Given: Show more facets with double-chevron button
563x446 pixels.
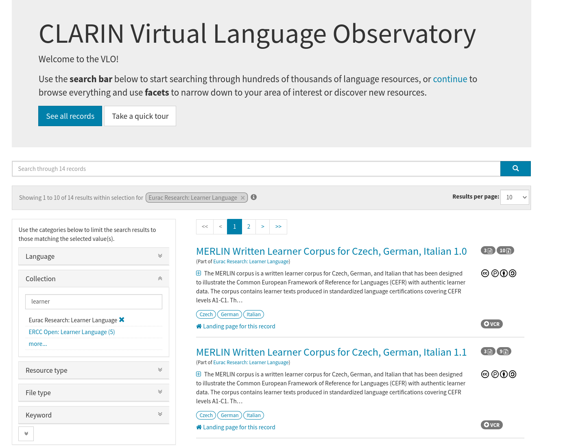Looking at the screenshot, I should pyautogui.click(x=26, y=434).
